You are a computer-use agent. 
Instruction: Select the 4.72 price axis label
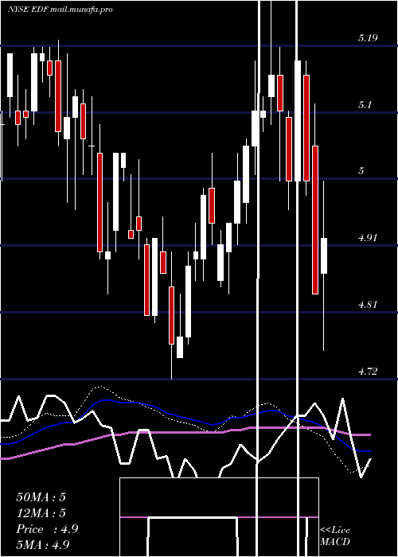coord(368,372)
